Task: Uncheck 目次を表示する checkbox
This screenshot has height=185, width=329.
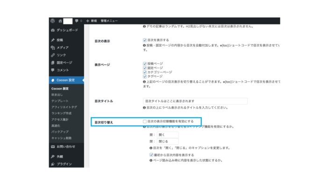Action: coord(145,40)
